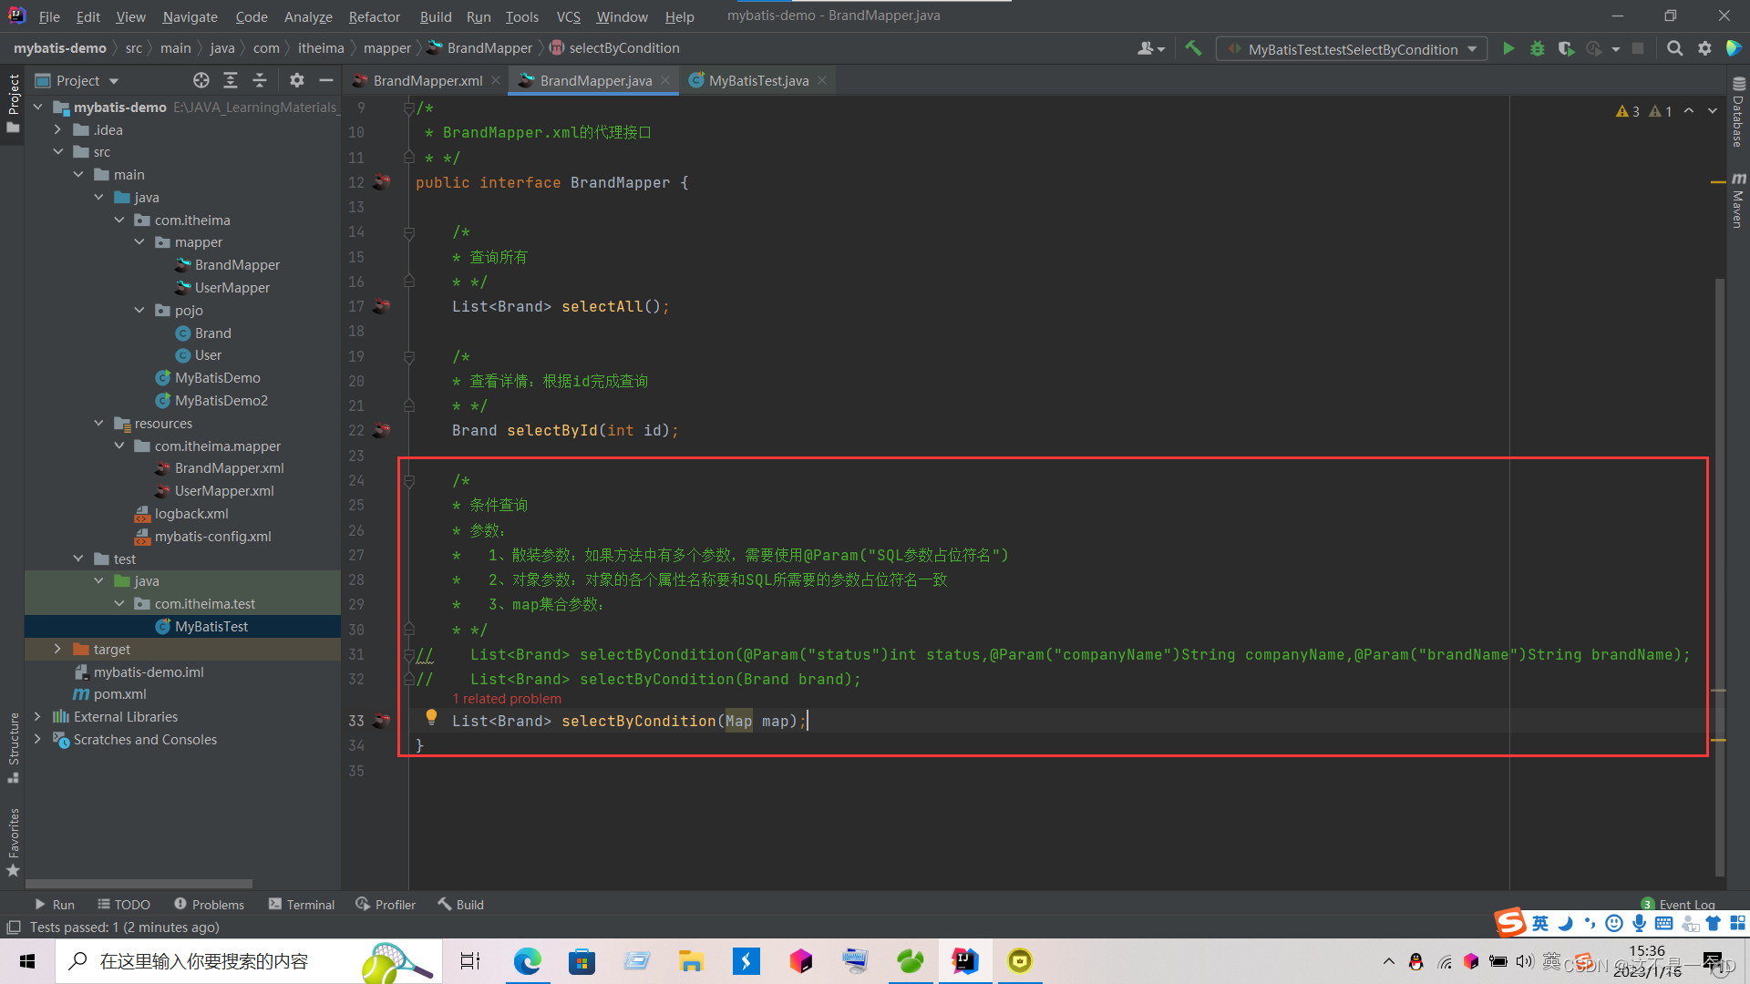Toggle the Problems panel view
The width and height of the screenshot is (1750, 984).
click(x=207, y=905)
